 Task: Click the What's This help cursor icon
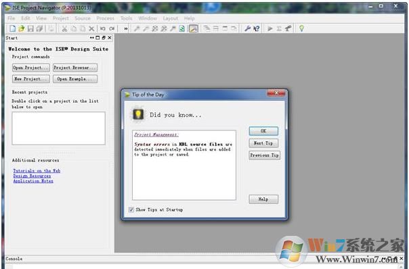click(x=257, y=28)
